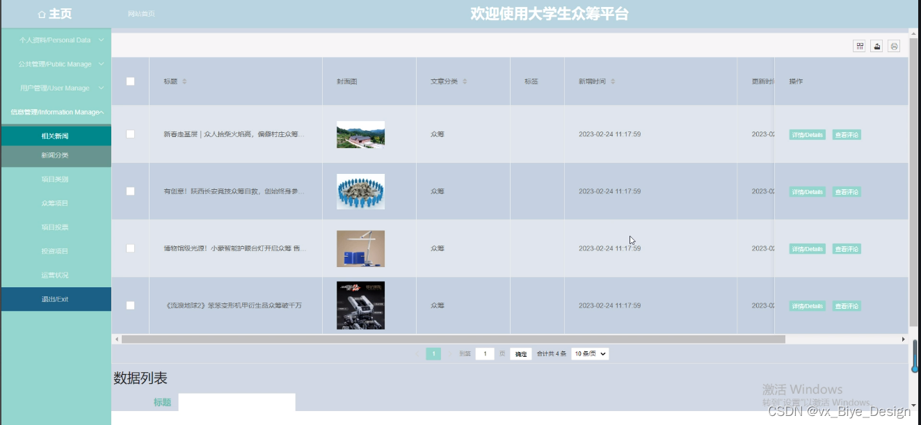Click 详情/Details for 博物馆级光源 row
This screenshot has width=921, height=425.
[807, 249]
